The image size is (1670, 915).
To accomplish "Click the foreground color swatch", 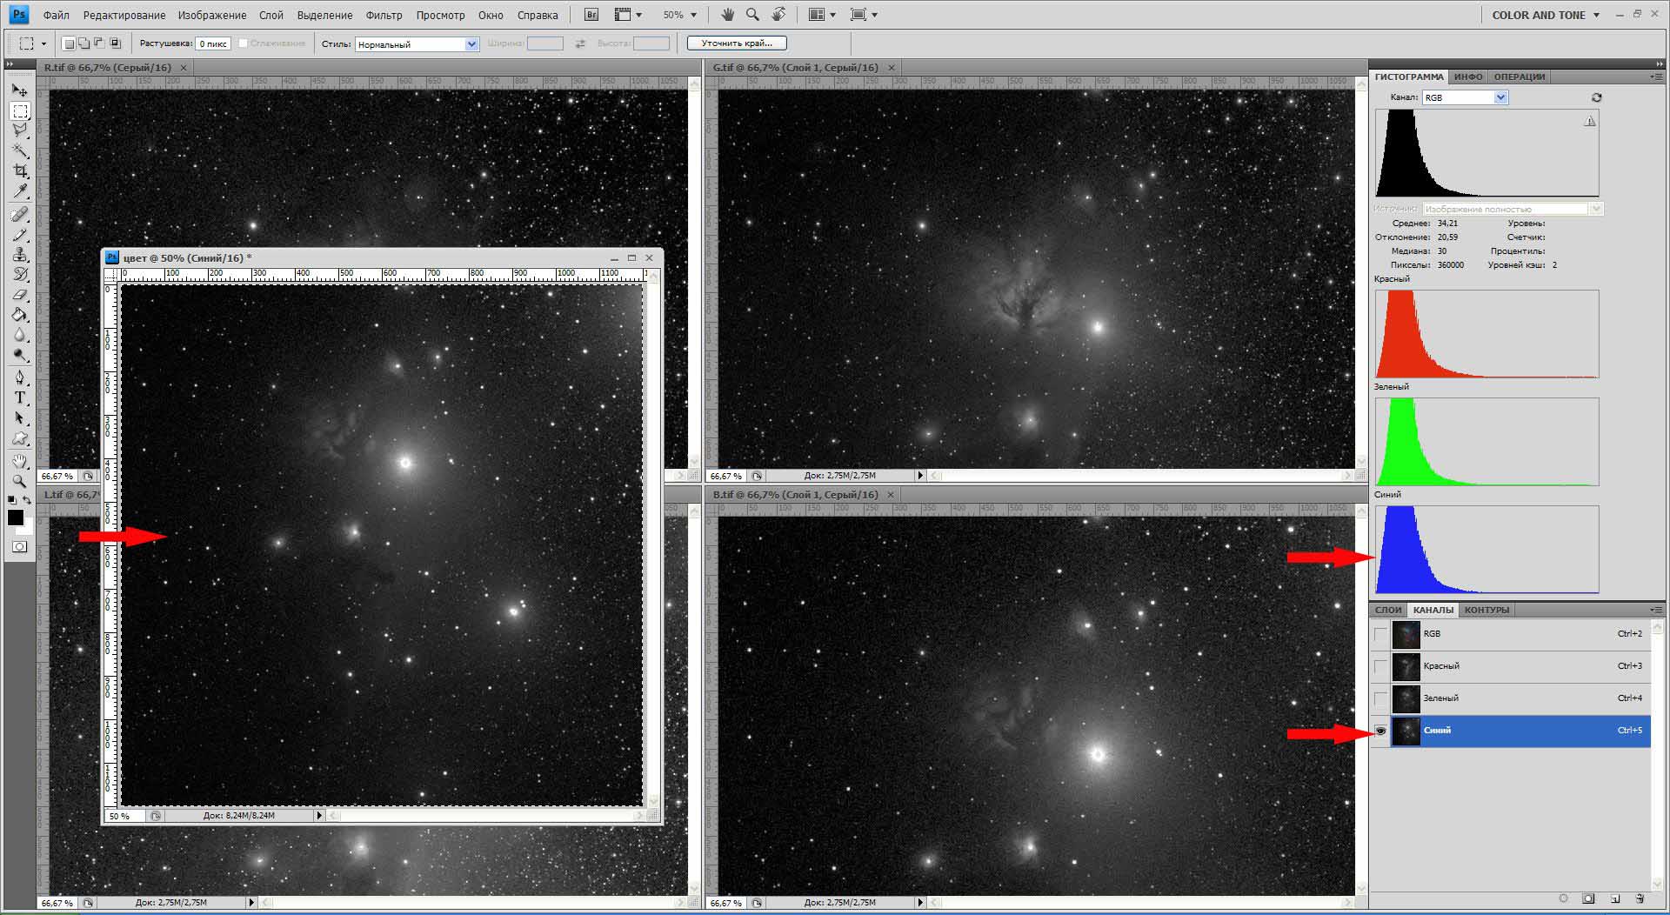I will [16, 518].
